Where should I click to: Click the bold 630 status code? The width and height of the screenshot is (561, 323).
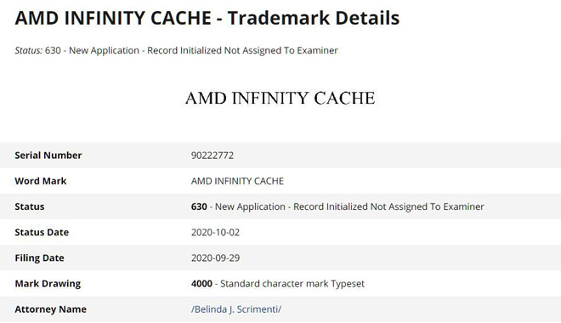pyautogui.click(x=199, y=207)
